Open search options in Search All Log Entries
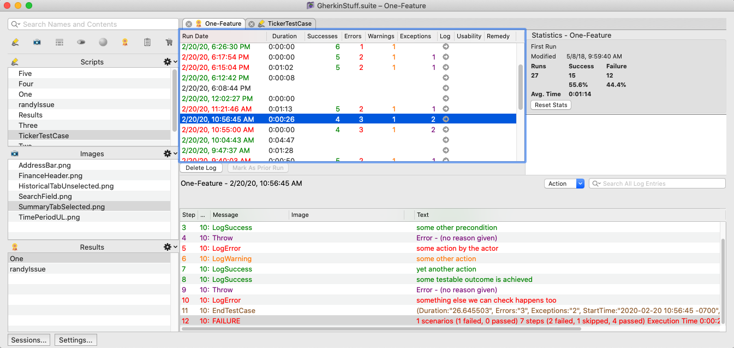The height and width of the screenshot is (348, 734). point(596,184)
